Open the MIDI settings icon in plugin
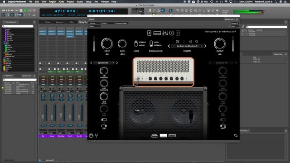The height and width of the screenshot is (163, 290). pos(91,135)
